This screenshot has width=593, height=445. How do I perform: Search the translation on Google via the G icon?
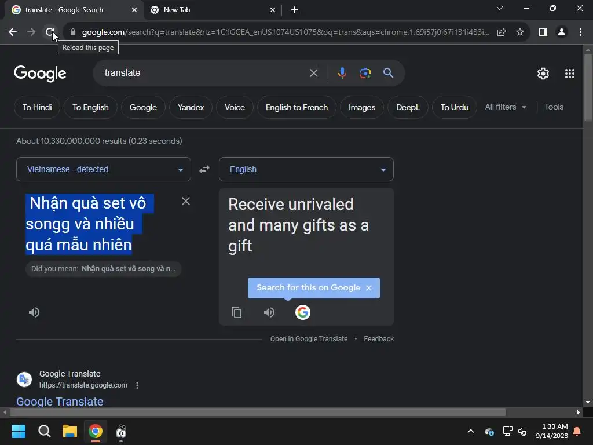302,312
